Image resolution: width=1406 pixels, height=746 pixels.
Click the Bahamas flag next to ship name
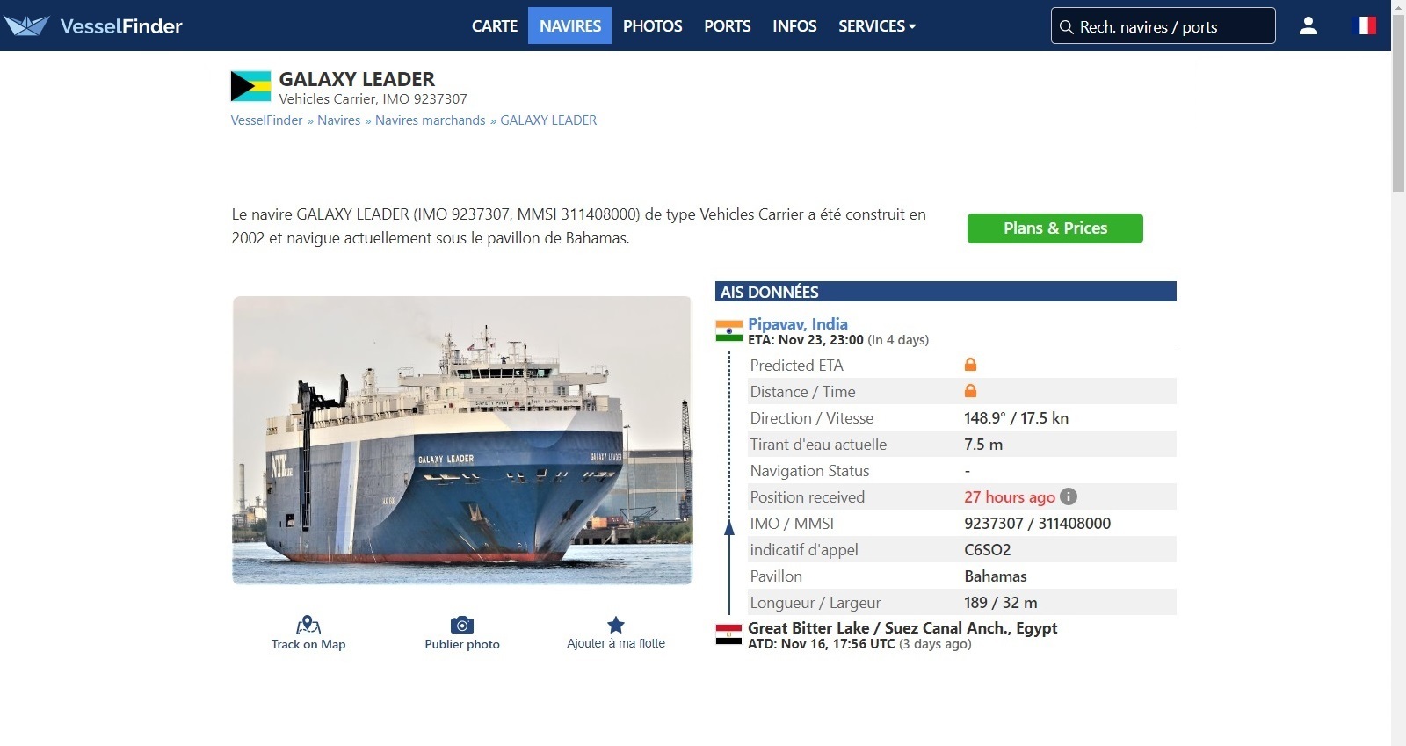(250, 86)
